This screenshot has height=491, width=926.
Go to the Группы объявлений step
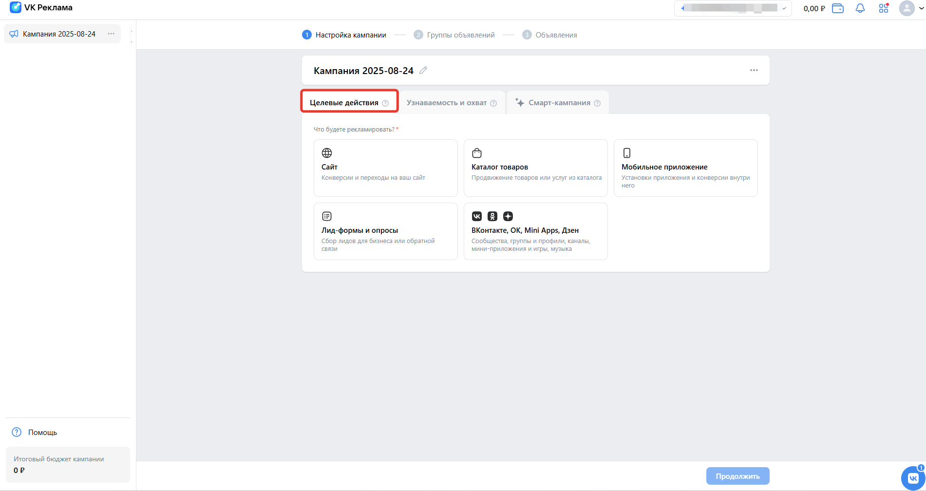click(460, 35)
